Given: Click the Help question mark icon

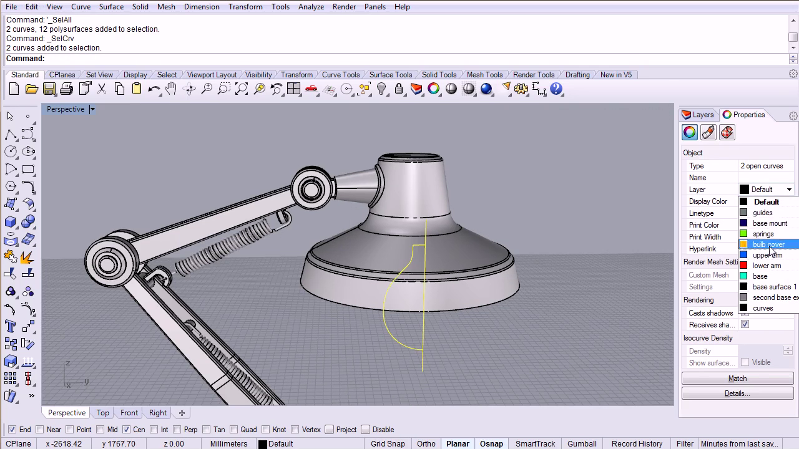Looking at the screenshot, I should coord(556,89).
